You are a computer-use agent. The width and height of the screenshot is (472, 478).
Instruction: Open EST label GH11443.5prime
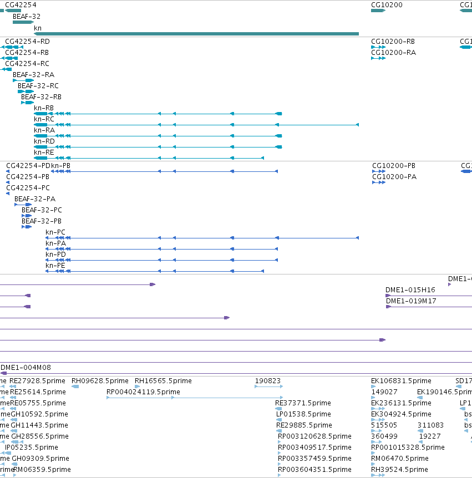tap(39, 425)
